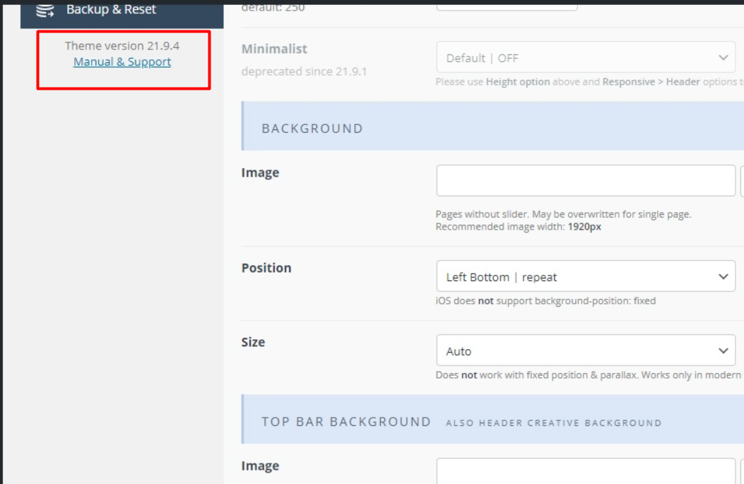Click the TOP BAR BACKGROUND section heading
Viewport: 744px width, 484px height.
pyautogui.click(x=346, y=422)
